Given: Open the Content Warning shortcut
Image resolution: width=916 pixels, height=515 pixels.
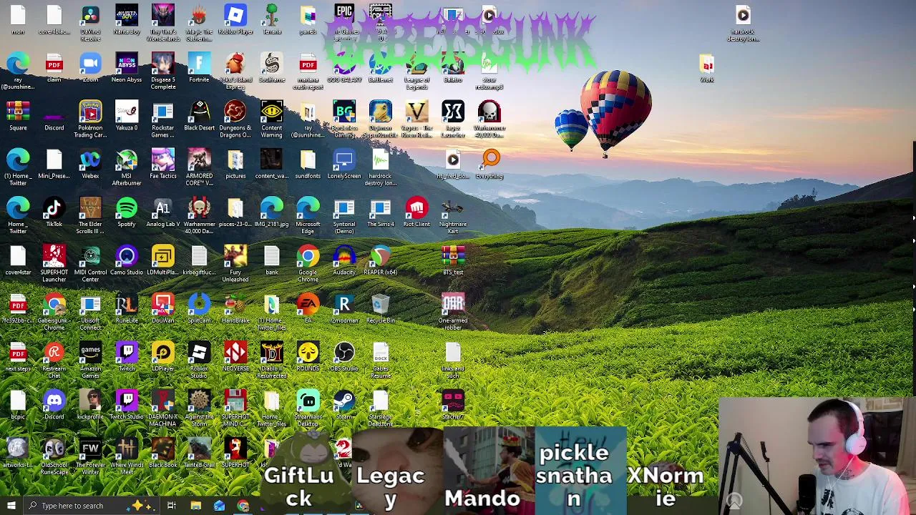Looking at the screenshot, I should coord(272,119).
